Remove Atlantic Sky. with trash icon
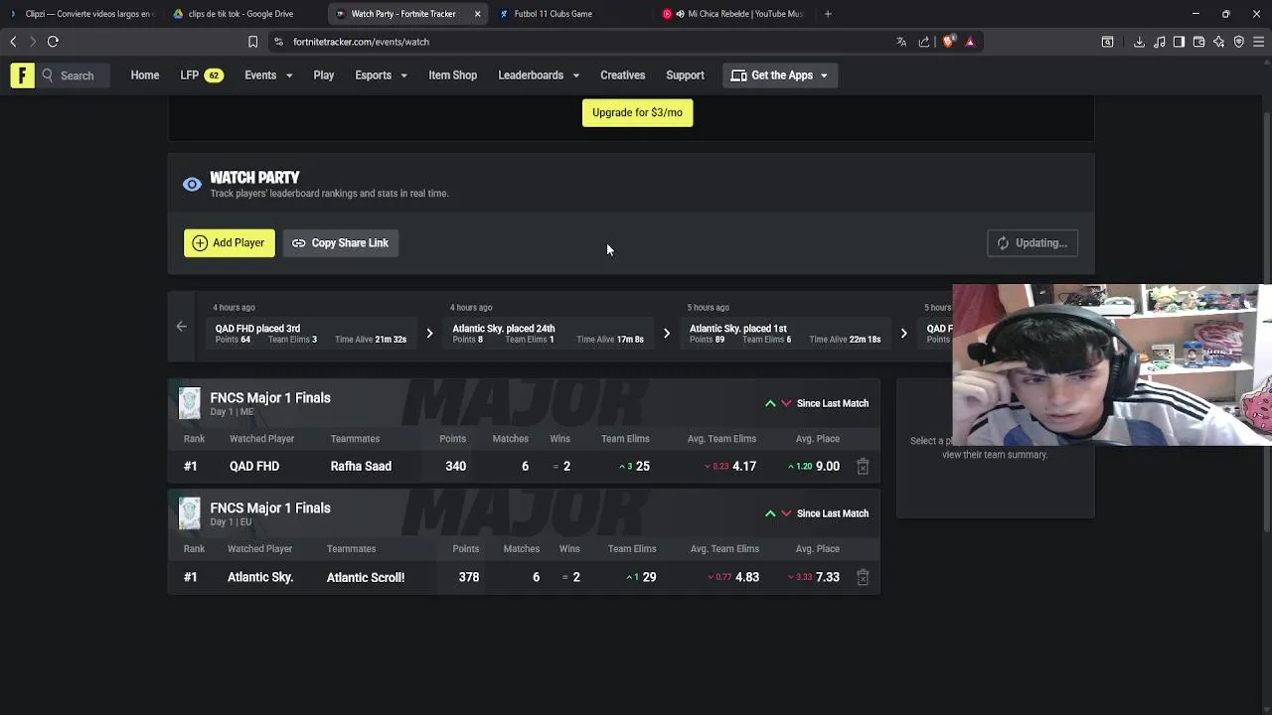1272x715 pixels. pos(863,577)
